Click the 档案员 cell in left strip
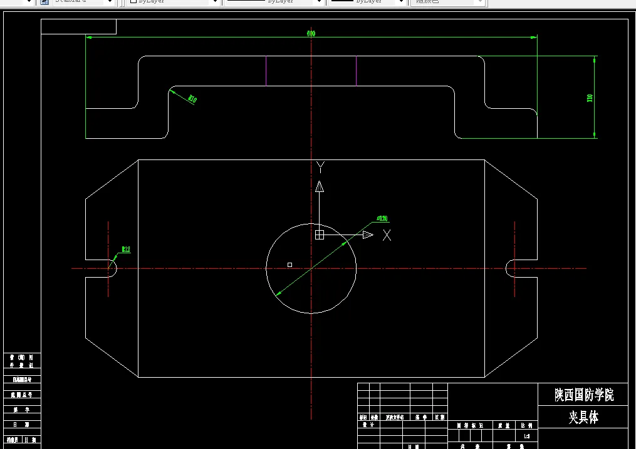636x449 pixels. [12, 440]
